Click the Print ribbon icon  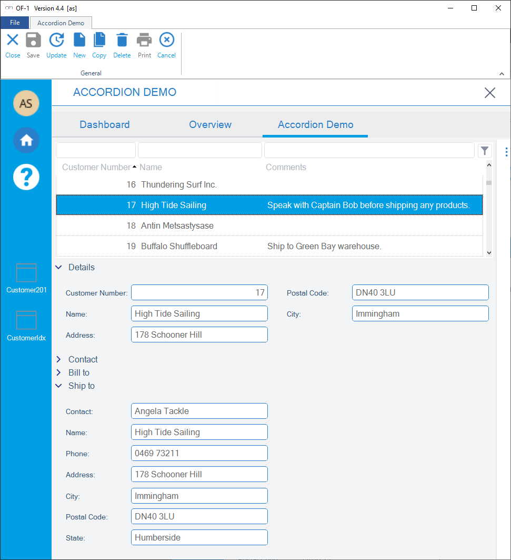click(x=144, y=40)
